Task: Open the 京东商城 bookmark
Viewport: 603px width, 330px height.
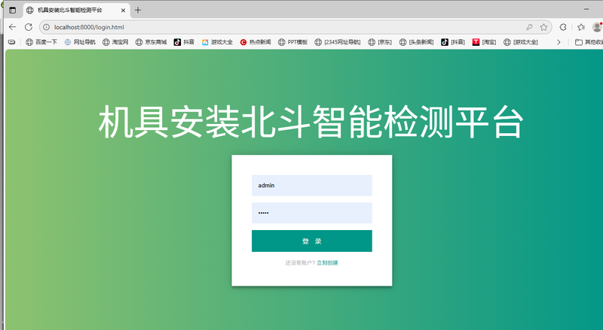Action: 152,42
